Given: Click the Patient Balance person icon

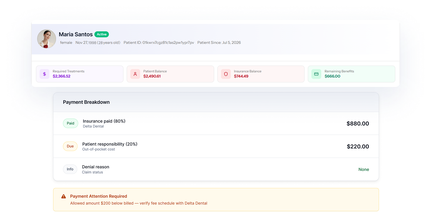Looking at the screenshot, I should tap(135, 74).
